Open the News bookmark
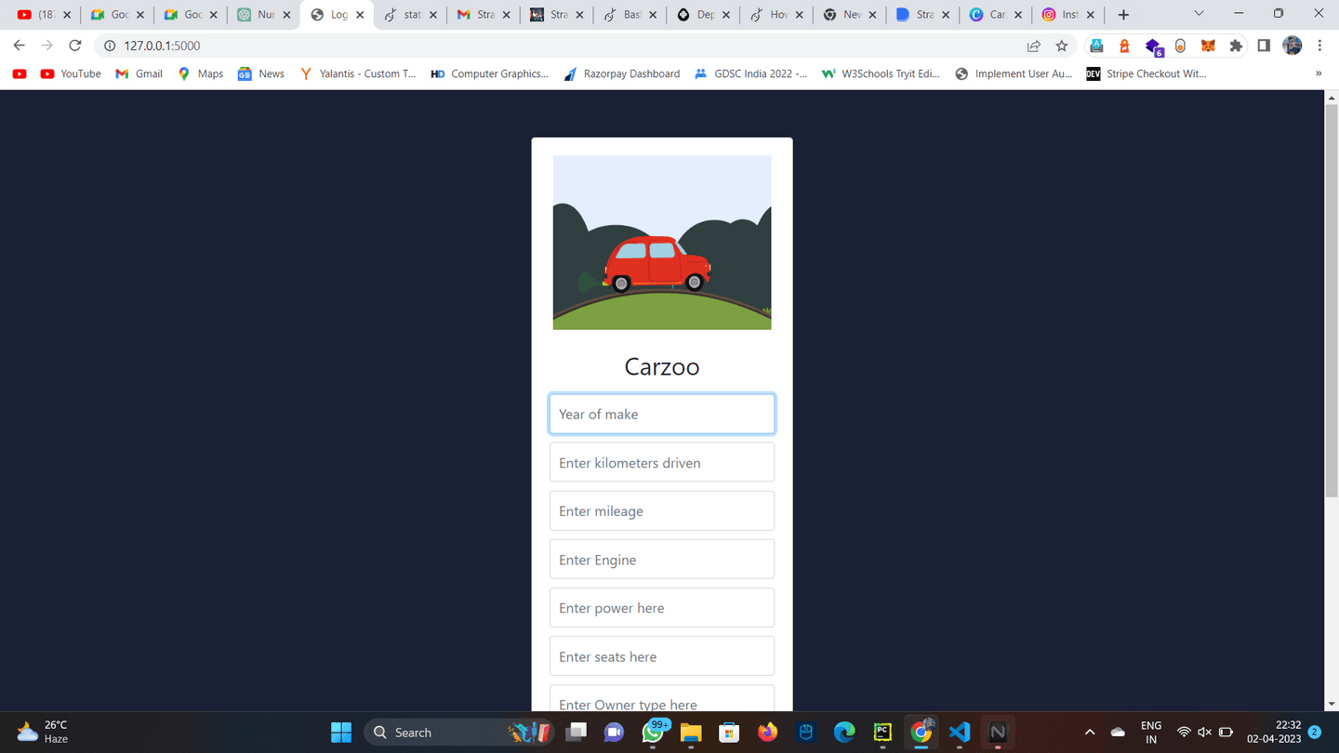 click(261, 73)
